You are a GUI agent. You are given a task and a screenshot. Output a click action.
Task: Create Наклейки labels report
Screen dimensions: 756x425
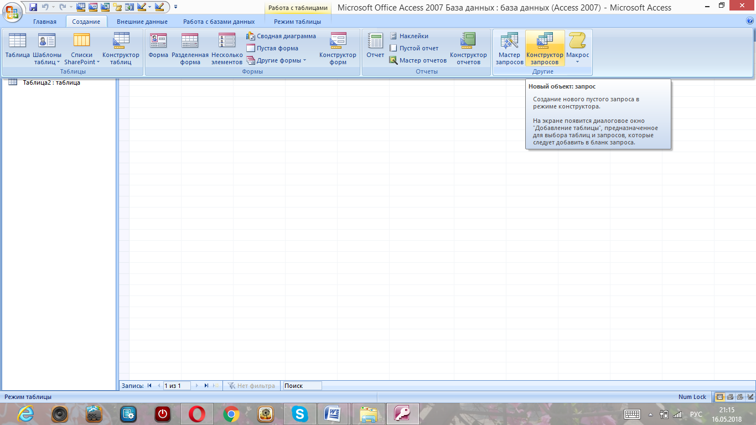[x=409, y=36]
